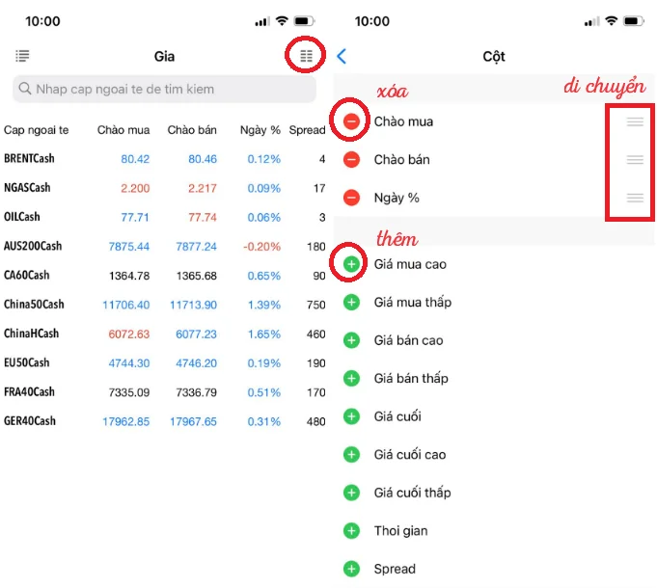The height and width of the screenshot is (588, 657).
Task: Add the Giá cuối thấp column
Action: point(351,493)
